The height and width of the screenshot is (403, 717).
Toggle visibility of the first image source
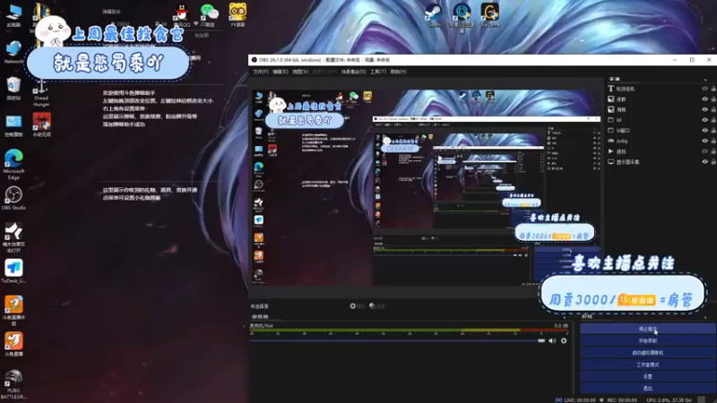point(705,99)
